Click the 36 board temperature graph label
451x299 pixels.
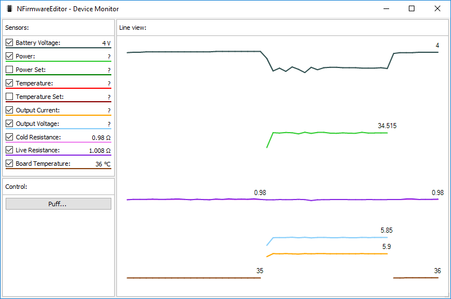[x=437, y=271]
